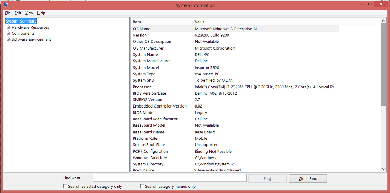This screenshot has height=193, width=390.
Task: Click the Microsoft Corporation value
Action: [x=215, y=48]
